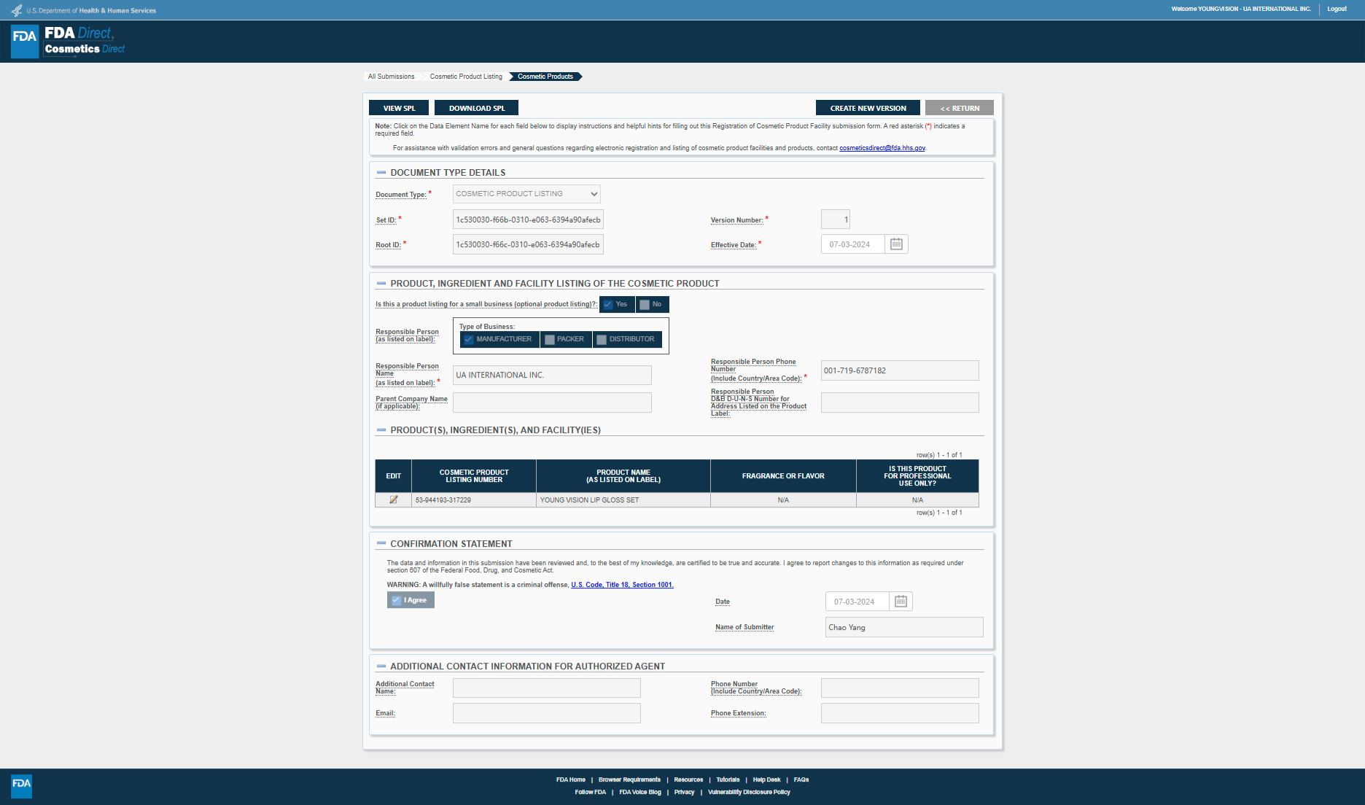Image resolution: width=1365 pixels, height=805 pixels.
Task: Toggle the Distributor business type checkbox
Action: click(627, 339)
